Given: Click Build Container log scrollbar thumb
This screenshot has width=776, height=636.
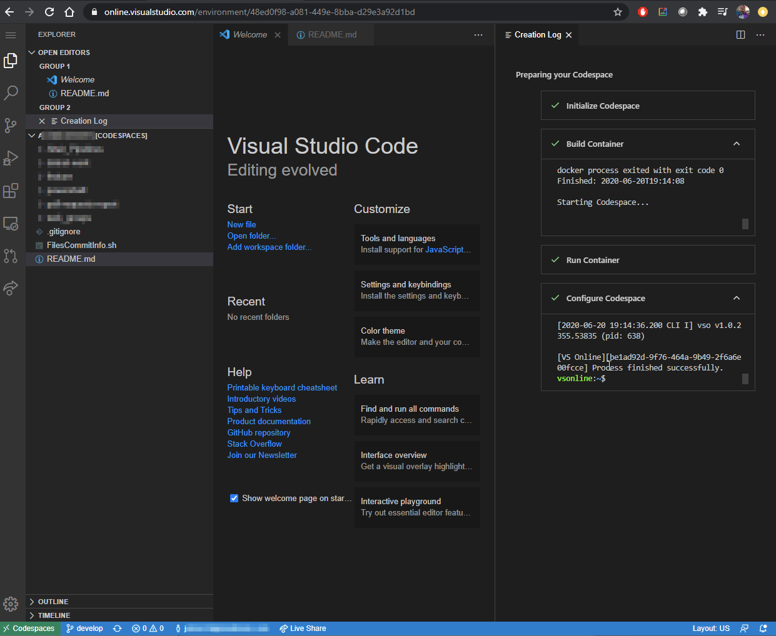Looking at the screenshot, I should (745, 224).
